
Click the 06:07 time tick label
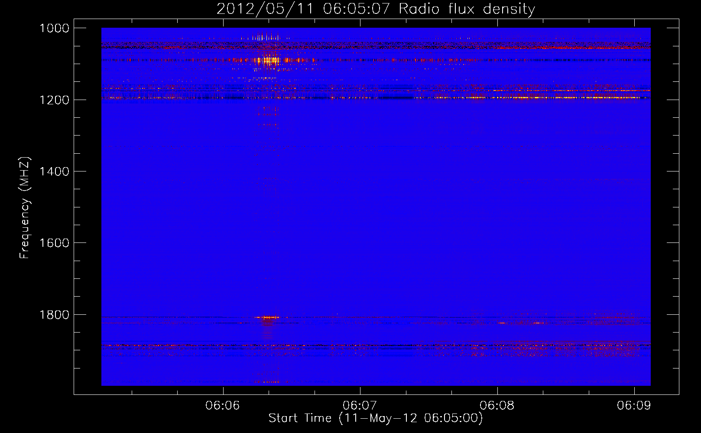point(360,406)
